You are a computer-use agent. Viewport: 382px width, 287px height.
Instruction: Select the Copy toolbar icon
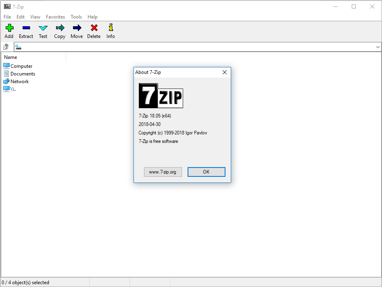point(60,28)
